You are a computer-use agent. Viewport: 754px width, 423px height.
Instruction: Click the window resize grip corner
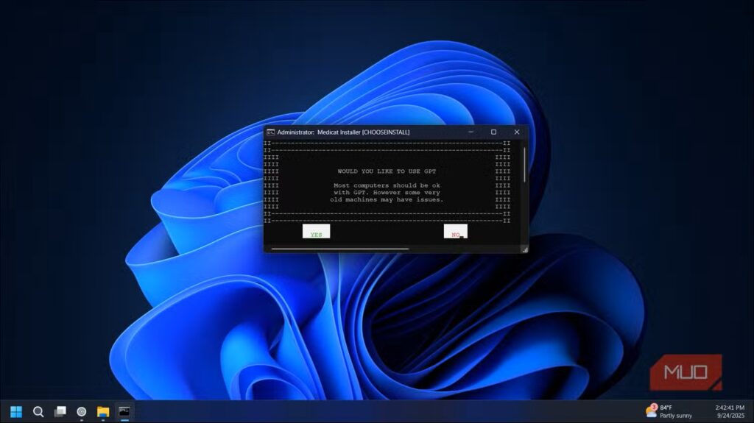(x=525, y=250)
